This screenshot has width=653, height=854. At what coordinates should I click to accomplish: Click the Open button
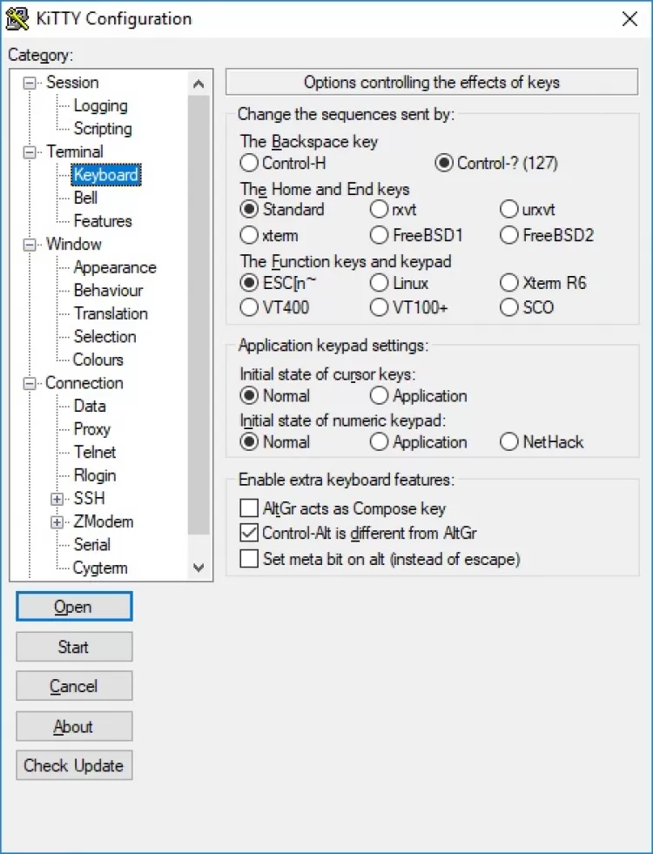pyautogui.click(x=74, y=607)
